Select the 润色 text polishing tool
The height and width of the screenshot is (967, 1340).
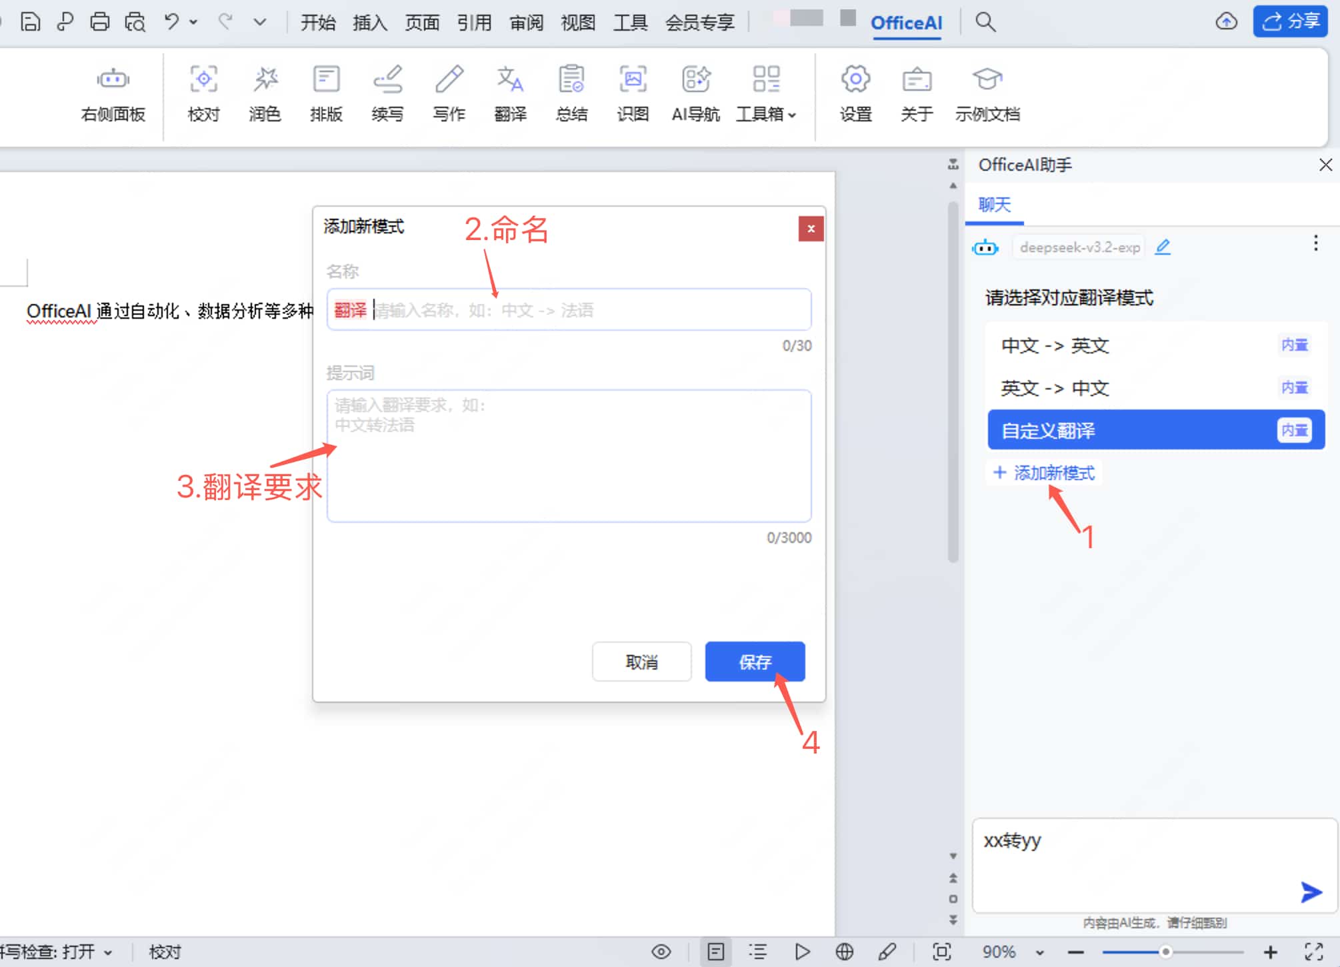pyautogui.click(x=265, y=93)
